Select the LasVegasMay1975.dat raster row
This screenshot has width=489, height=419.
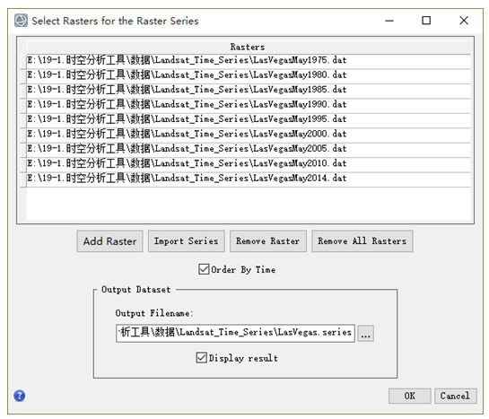click(x=249, y=60)
